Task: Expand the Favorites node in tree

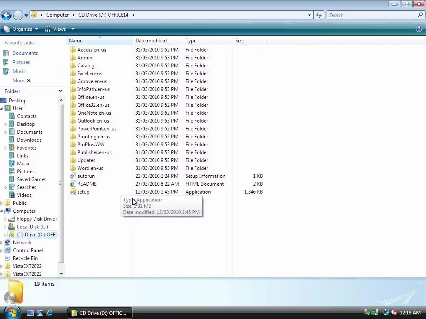Action: tap(5, 148)
